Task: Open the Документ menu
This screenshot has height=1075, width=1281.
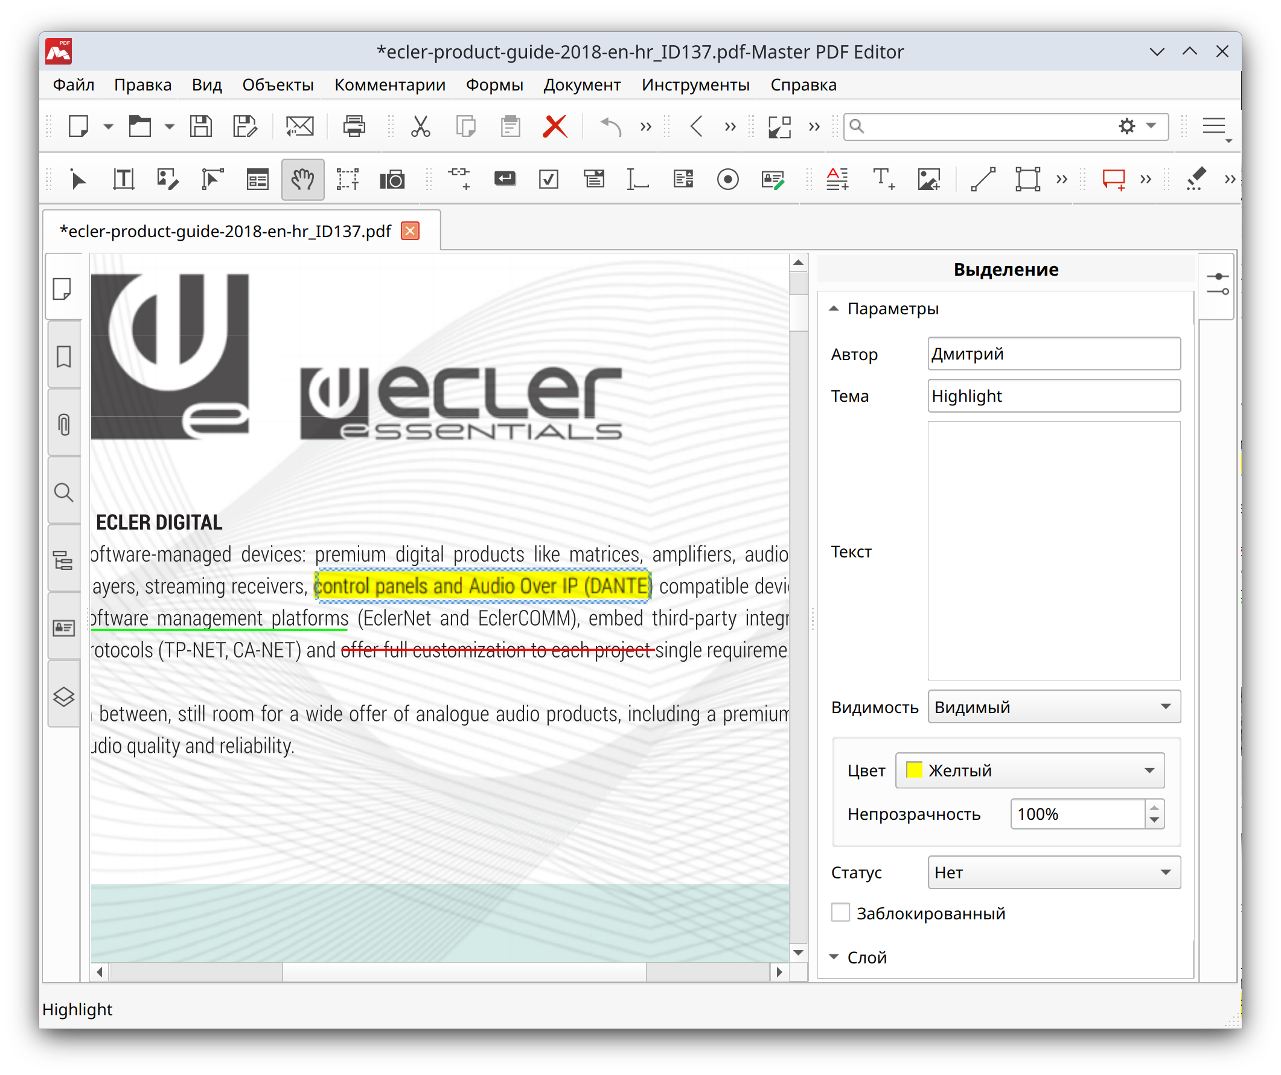Action: 582,84
